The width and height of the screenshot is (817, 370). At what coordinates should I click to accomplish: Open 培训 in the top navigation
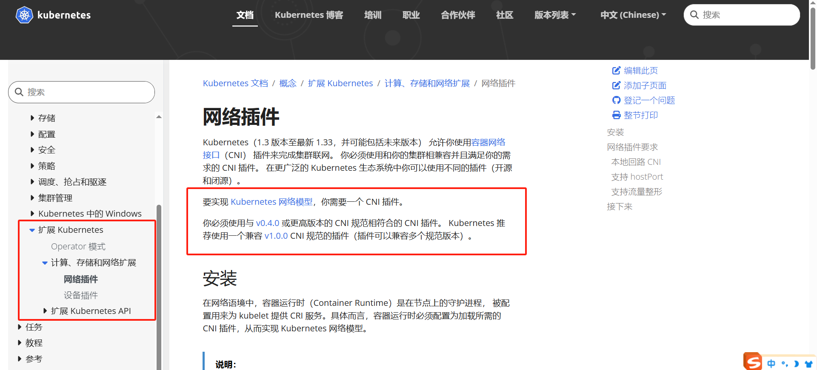click(x=373, y=15)
